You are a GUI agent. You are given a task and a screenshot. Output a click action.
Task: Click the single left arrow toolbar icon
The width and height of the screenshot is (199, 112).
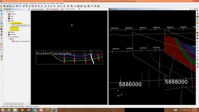tap(49, 6)
